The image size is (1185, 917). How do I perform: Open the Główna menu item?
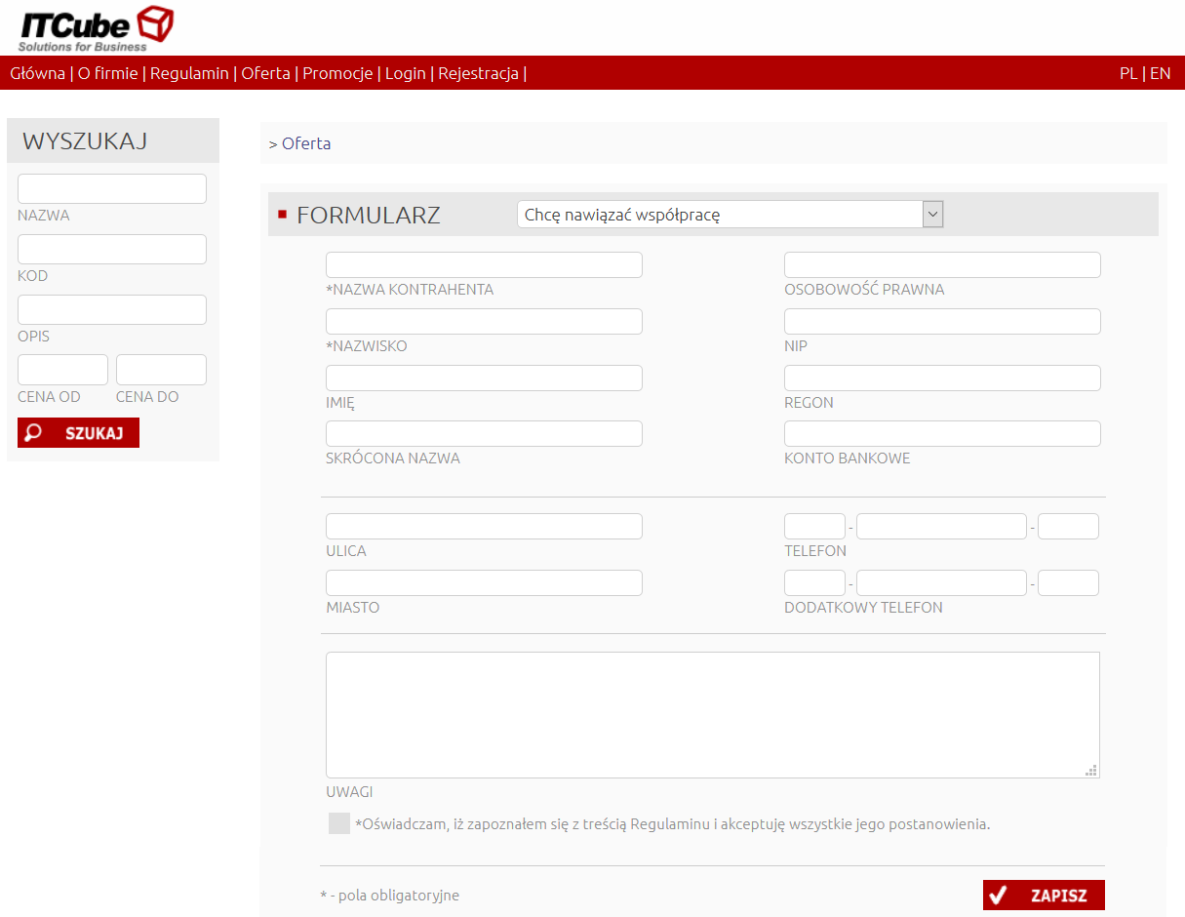pyautogui.click(x=38, y=73)
